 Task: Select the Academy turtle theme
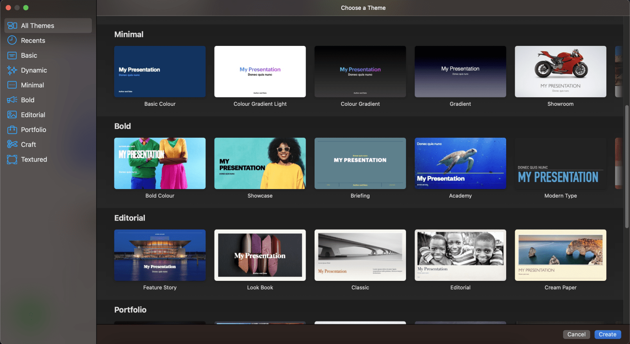pyautogui.click(x=460, y=163)
